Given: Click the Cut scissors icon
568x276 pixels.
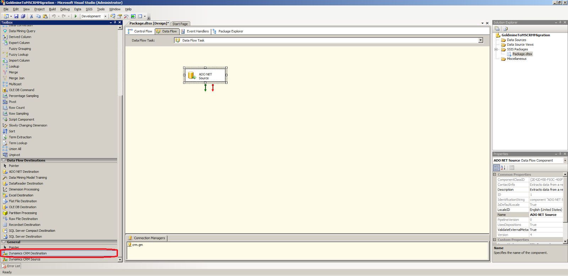Looking at the screenshot, I should (x=32, y=16).
